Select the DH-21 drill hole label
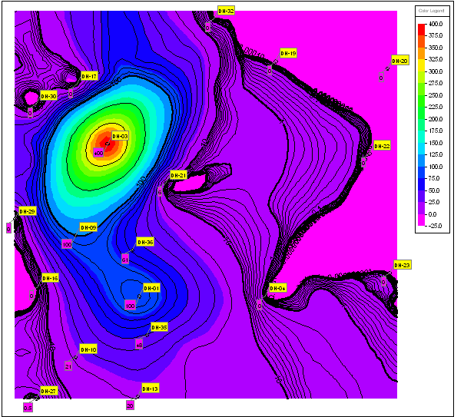Viewport: 464px width, 417px height. 178,175
